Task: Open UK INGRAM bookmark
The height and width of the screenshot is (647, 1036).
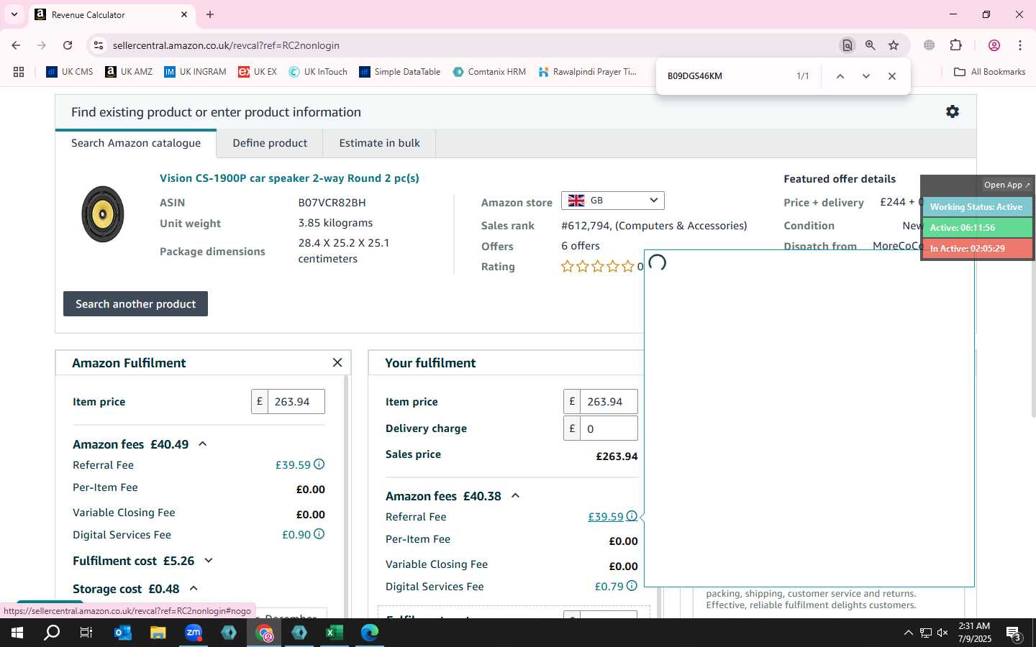Action: 195,72
